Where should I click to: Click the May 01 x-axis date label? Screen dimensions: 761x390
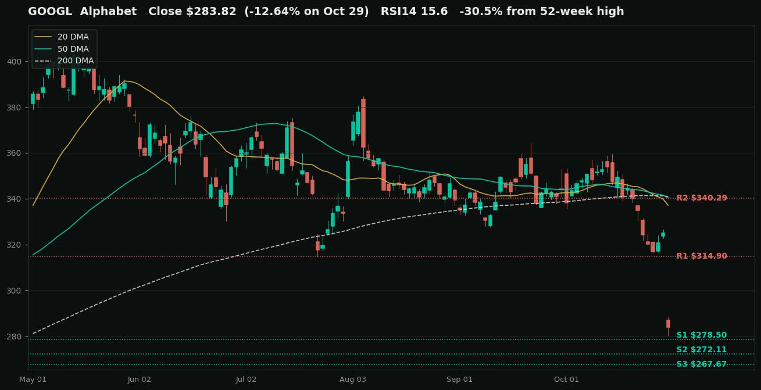[x=33, y=380]
